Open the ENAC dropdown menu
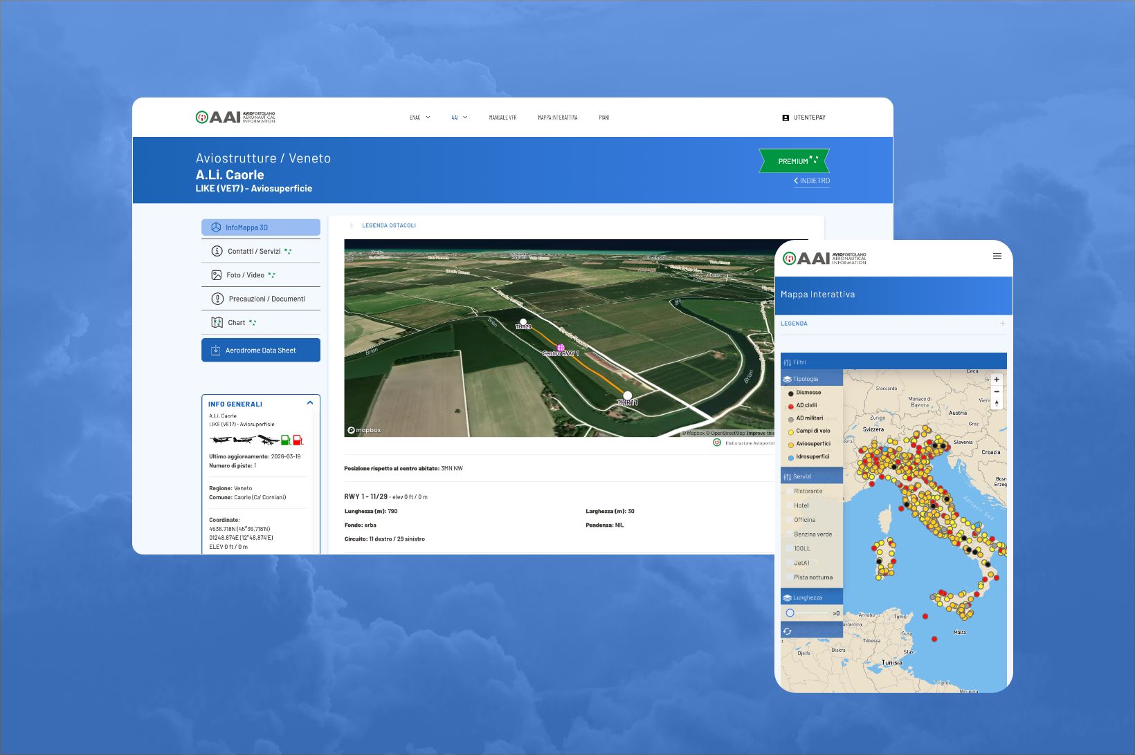 419,118
